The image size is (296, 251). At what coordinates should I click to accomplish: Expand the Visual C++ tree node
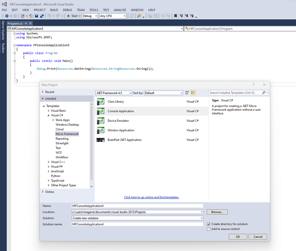pyautogui.click(x=49, y=162)
